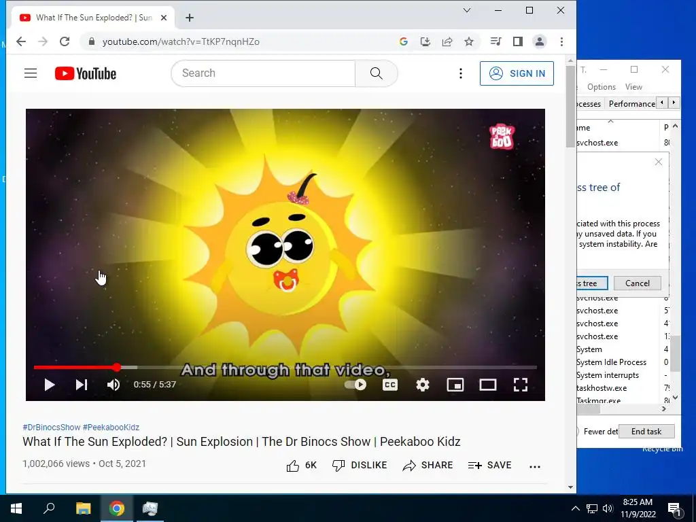Open the Windows Start menu
The height and width of the screenshot is (522, 696).
(16, 508)
